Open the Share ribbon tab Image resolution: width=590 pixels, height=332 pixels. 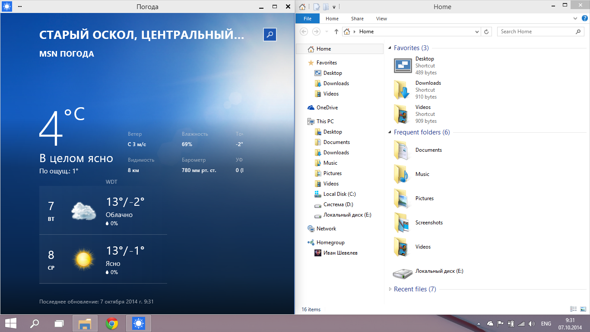[x=357, y=19]
